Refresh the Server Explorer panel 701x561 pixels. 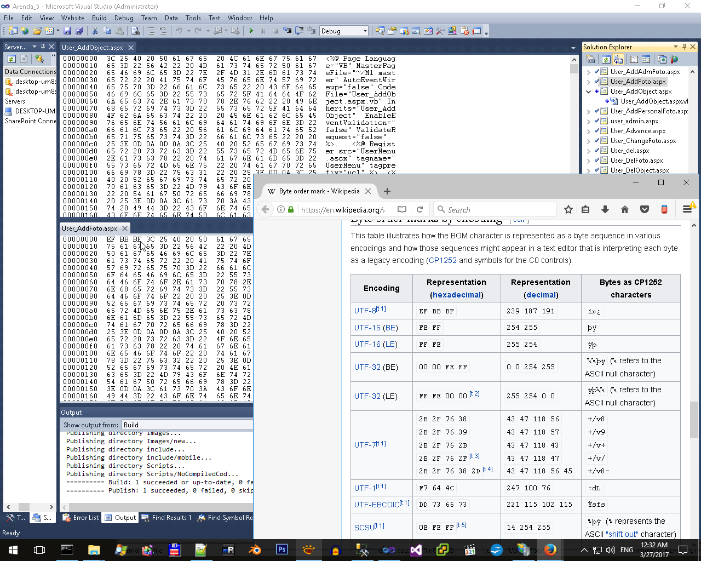11,59
